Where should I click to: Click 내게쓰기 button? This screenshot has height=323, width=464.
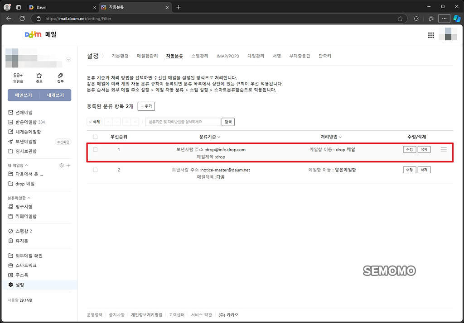pyautogui.click(x=55, y=95)
